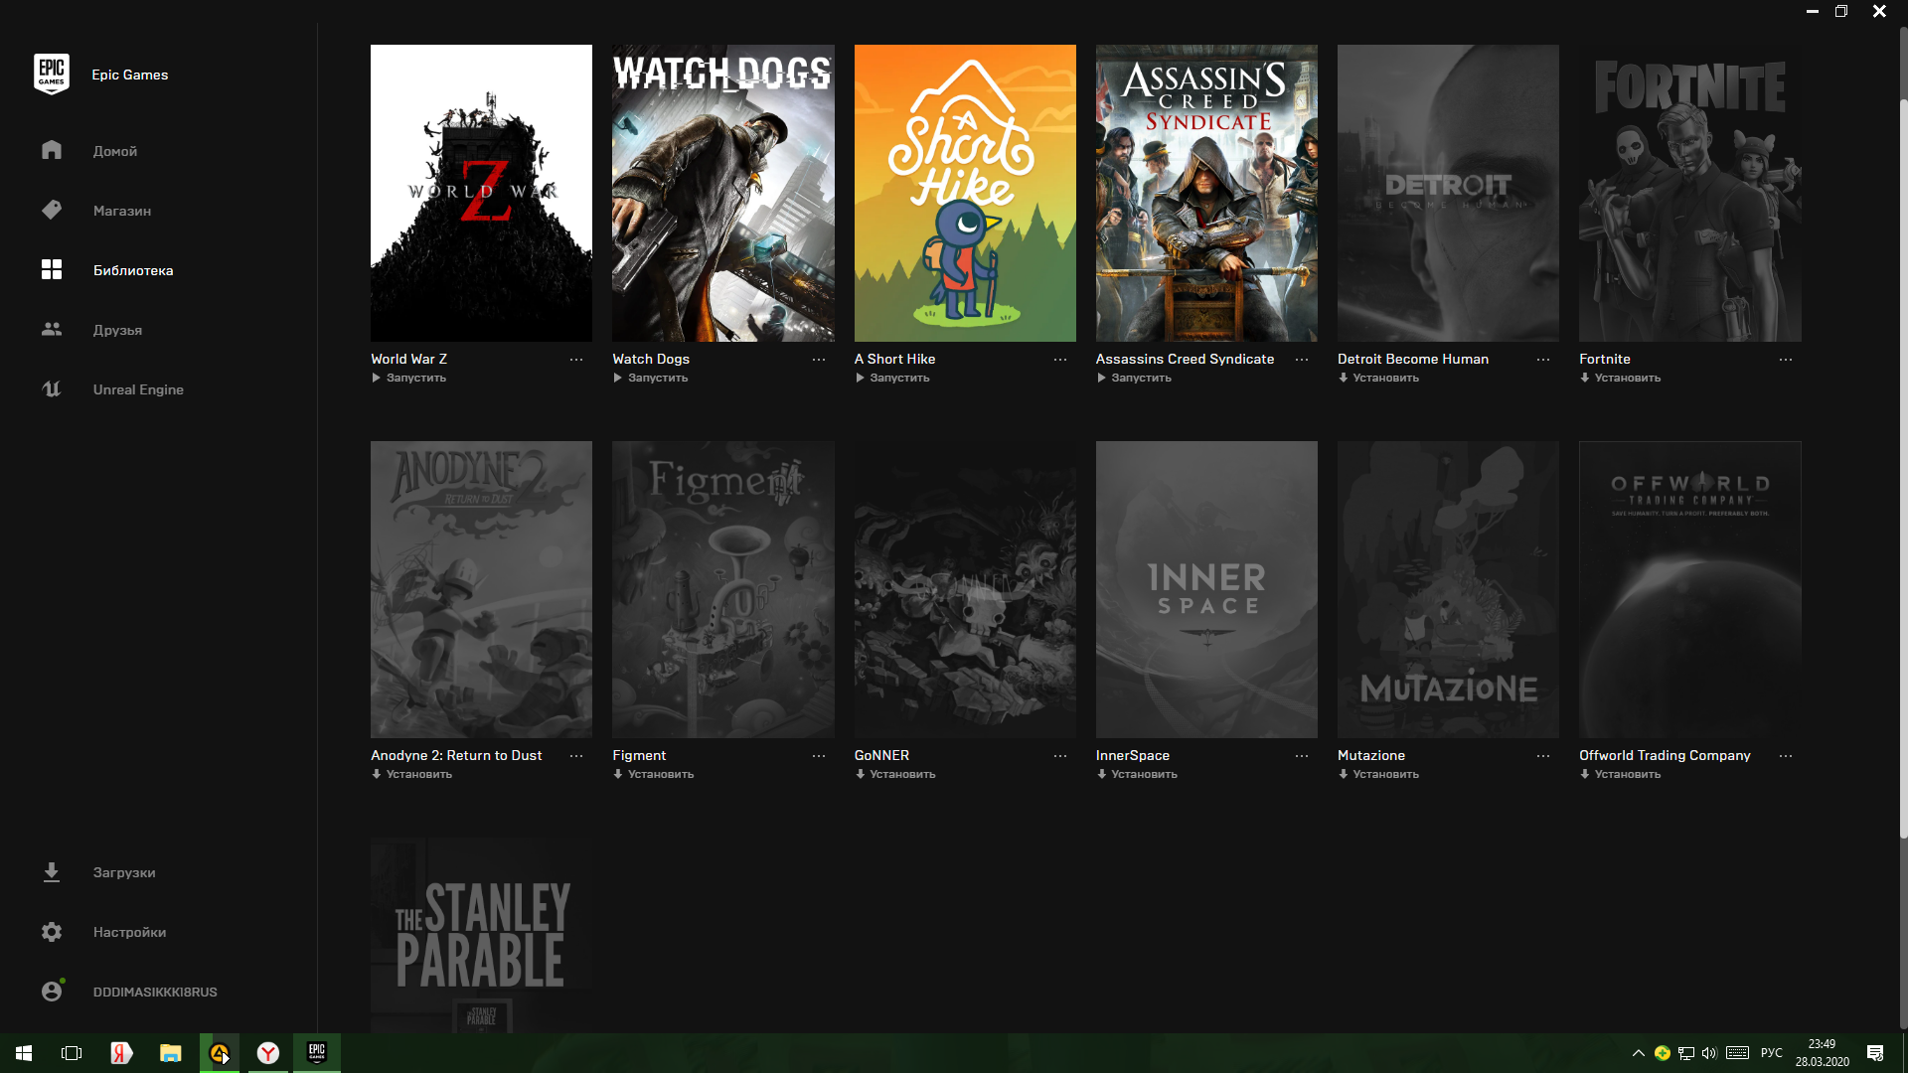Screen dimensions: 1908x1073
Task: Open Настройки in sidebar
Action: coord(129,932)
